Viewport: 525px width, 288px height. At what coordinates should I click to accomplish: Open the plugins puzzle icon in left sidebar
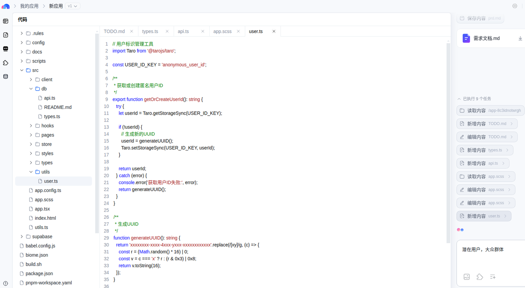tap(5, 63)
